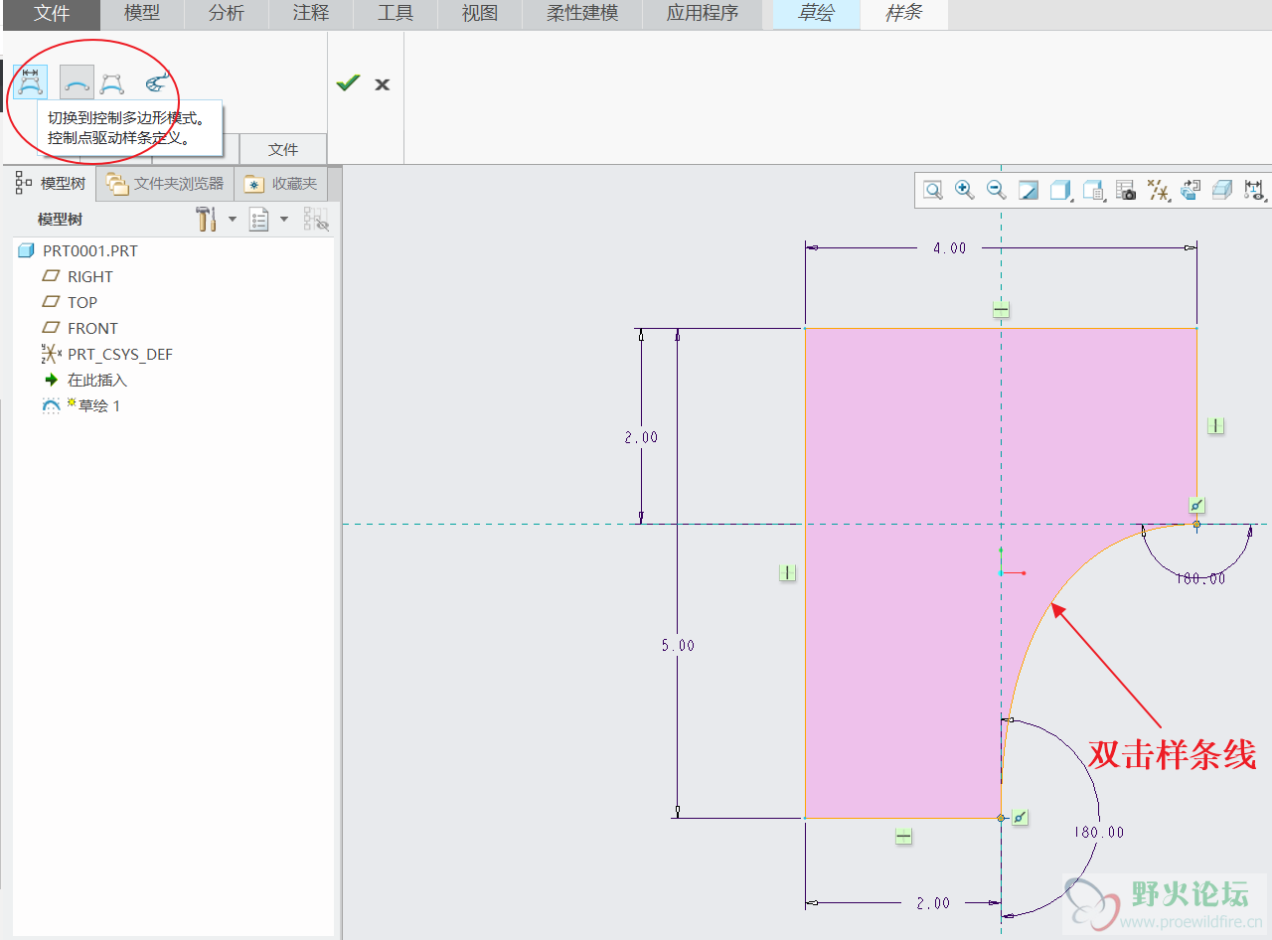Click the 5.00 height dimension value
1272x940 pixels.
[678, 645]
